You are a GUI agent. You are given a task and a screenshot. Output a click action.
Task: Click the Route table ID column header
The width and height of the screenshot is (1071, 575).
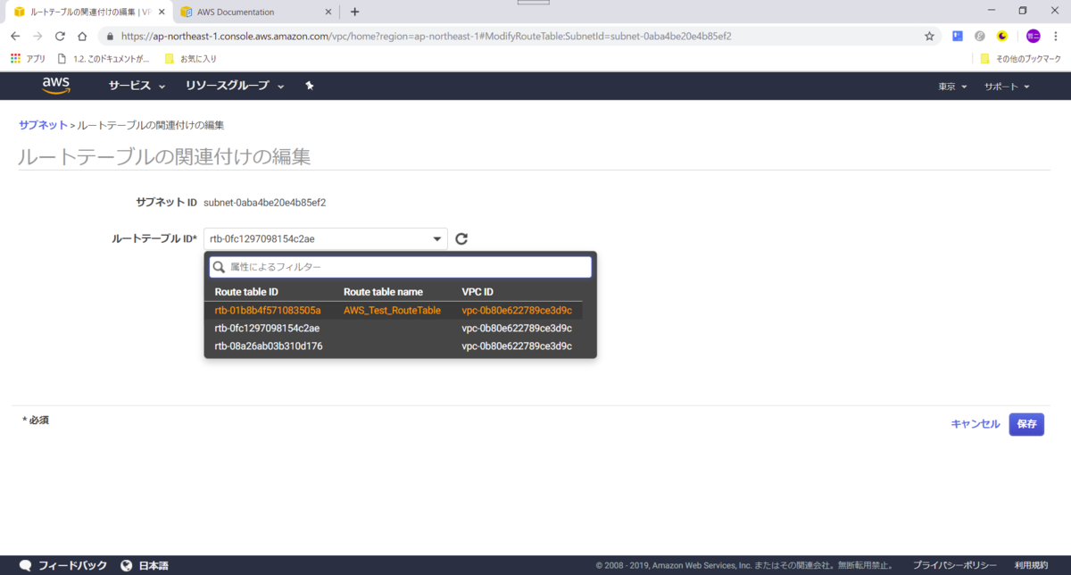coord(246,292)
